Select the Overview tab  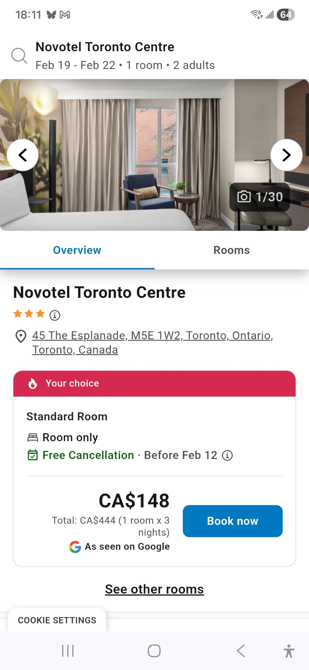click(x=77, y=250)
